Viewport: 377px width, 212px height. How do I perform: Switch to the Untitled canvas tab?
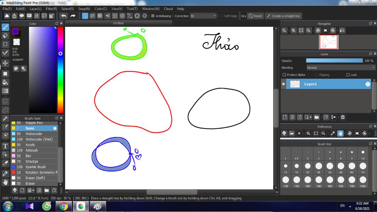[x=118, y=23]
